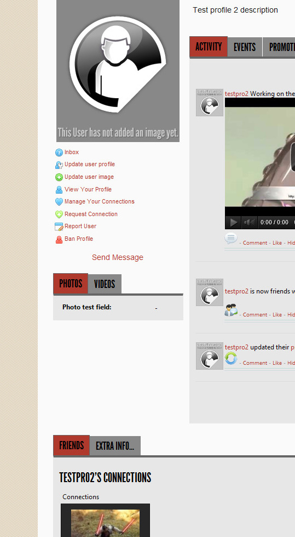Click the Report User notepad icon

[x=59, y=227]
